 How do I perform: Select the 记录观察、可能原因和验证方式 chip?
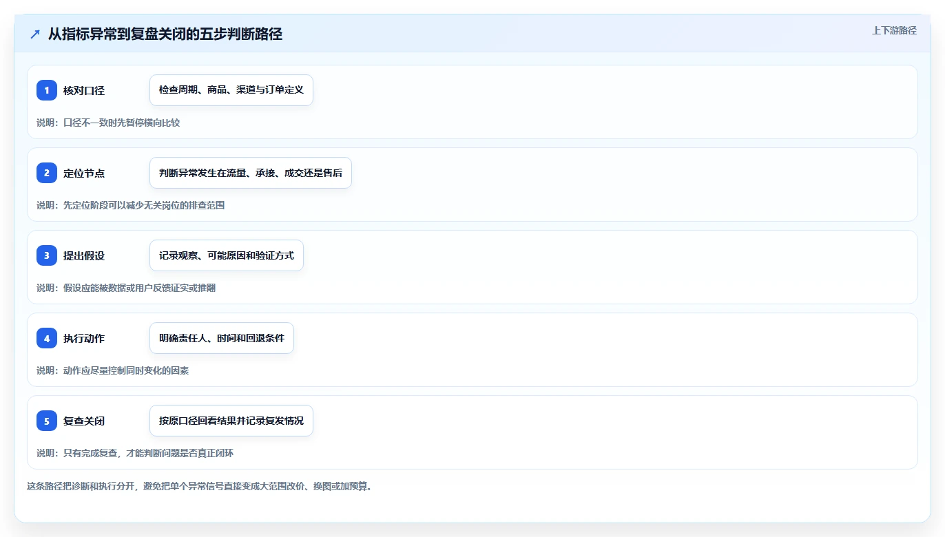point(227,255)
